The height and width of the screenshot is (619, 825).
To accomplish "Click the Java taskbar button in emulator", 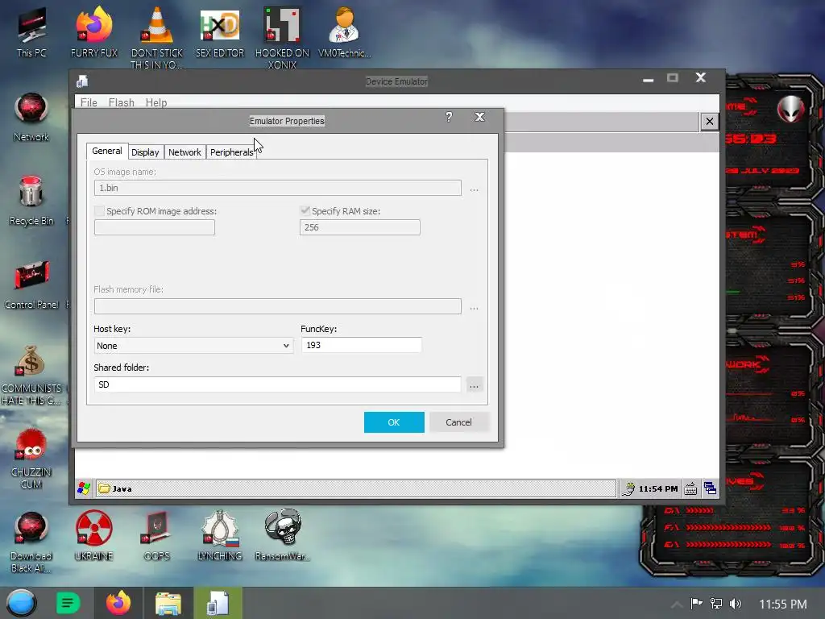I will point(355,488).
